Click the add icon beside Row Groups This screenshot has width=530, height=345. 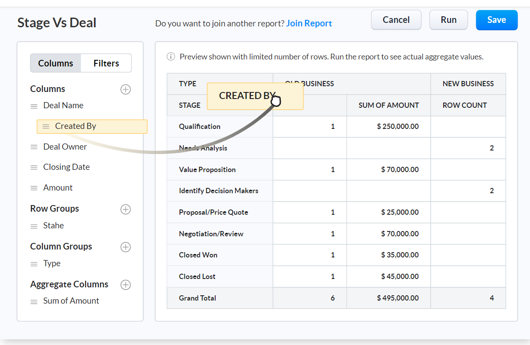126,209
